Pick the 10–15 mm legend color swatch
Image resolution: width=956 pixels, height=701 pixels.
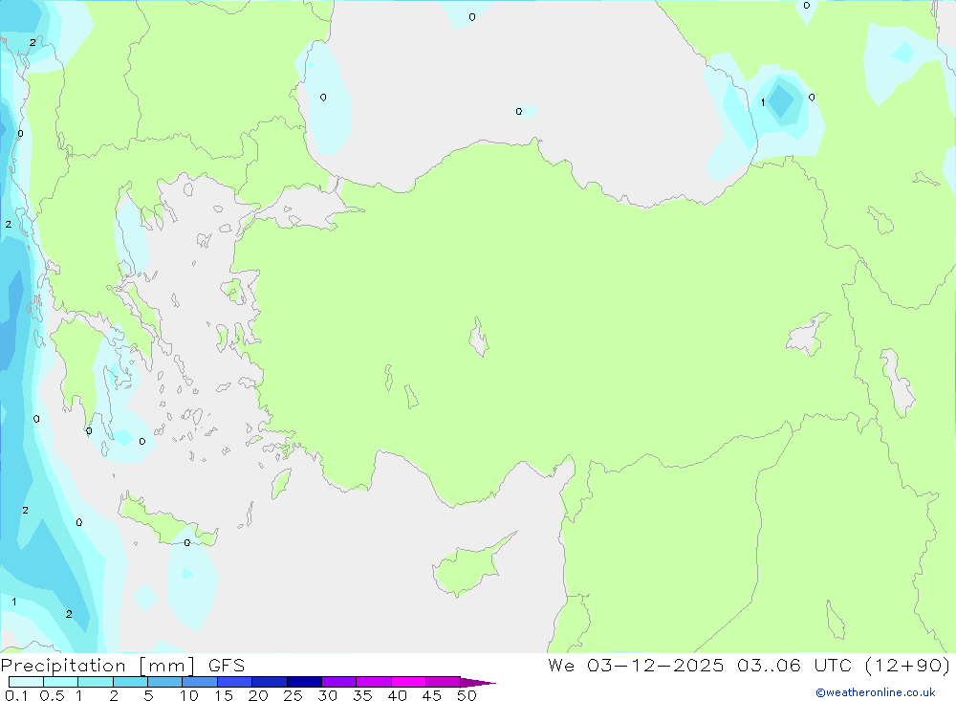(200, 682)
